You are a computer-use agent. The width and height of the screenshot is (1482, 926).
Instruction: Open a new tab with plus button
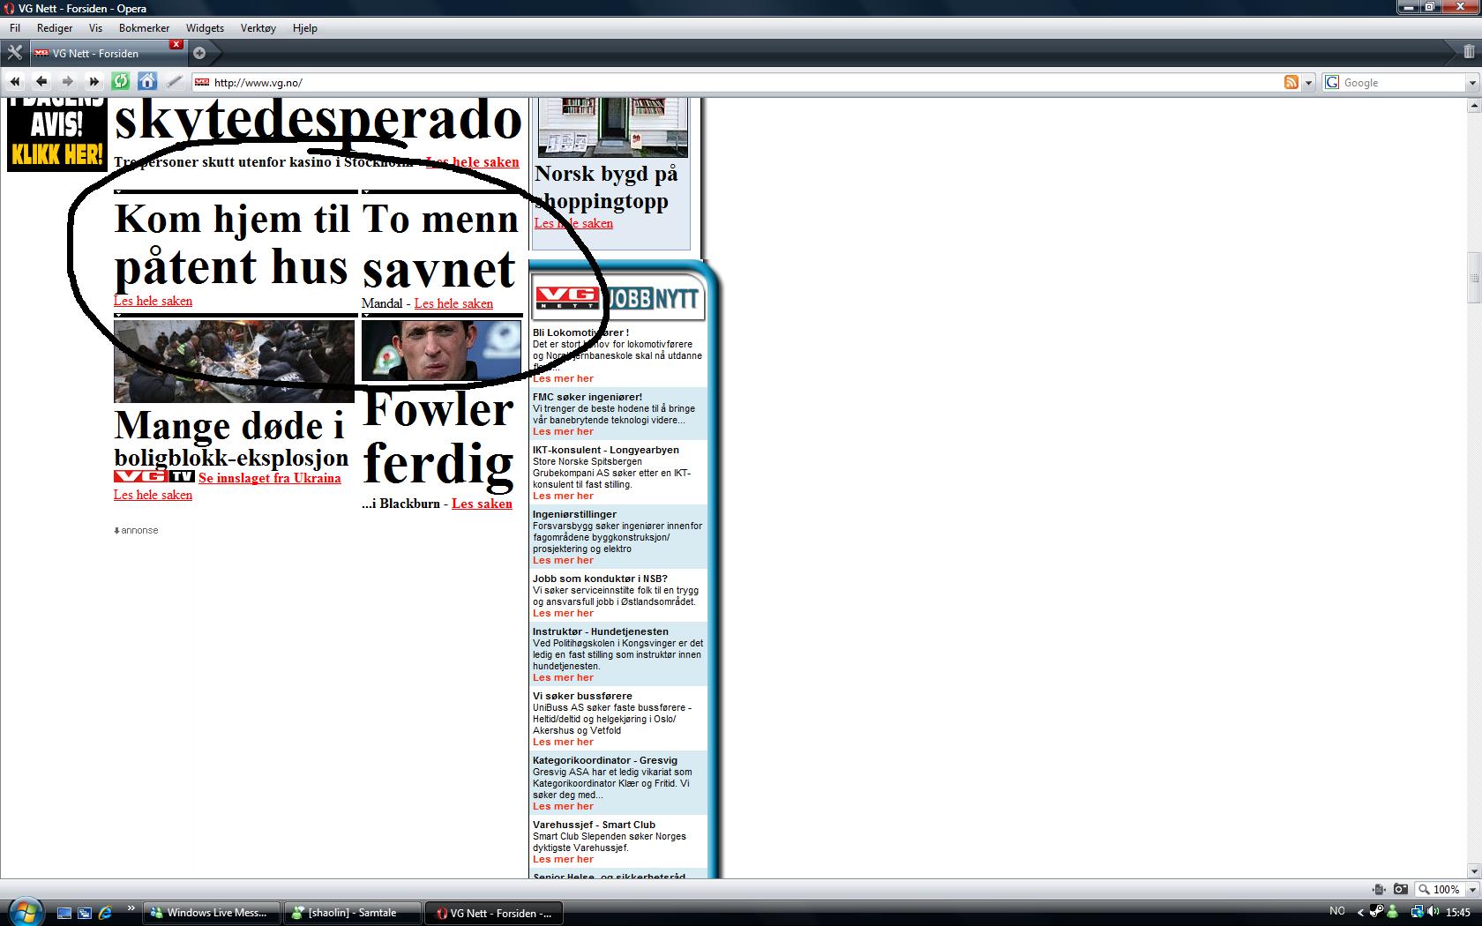199,53
